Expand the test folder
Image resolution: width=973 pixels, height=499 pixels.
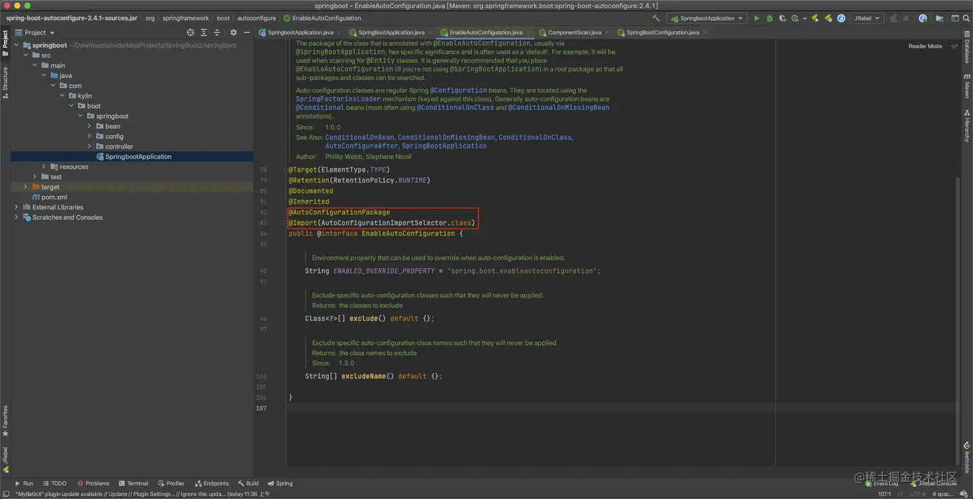click(x=35, y=177)
